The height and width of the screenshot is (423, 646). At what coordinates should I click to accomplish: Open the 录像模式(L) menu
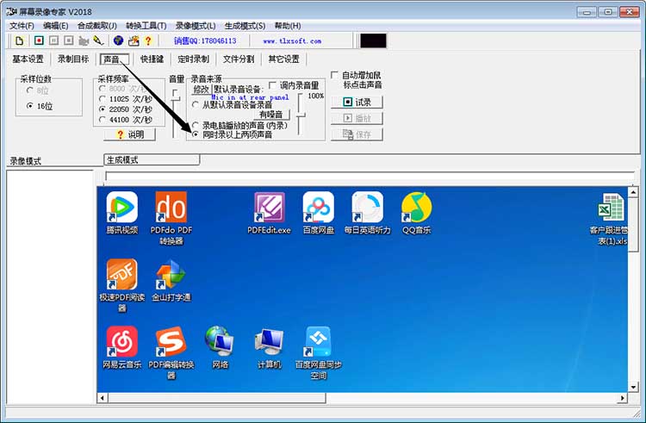(196, 26)
